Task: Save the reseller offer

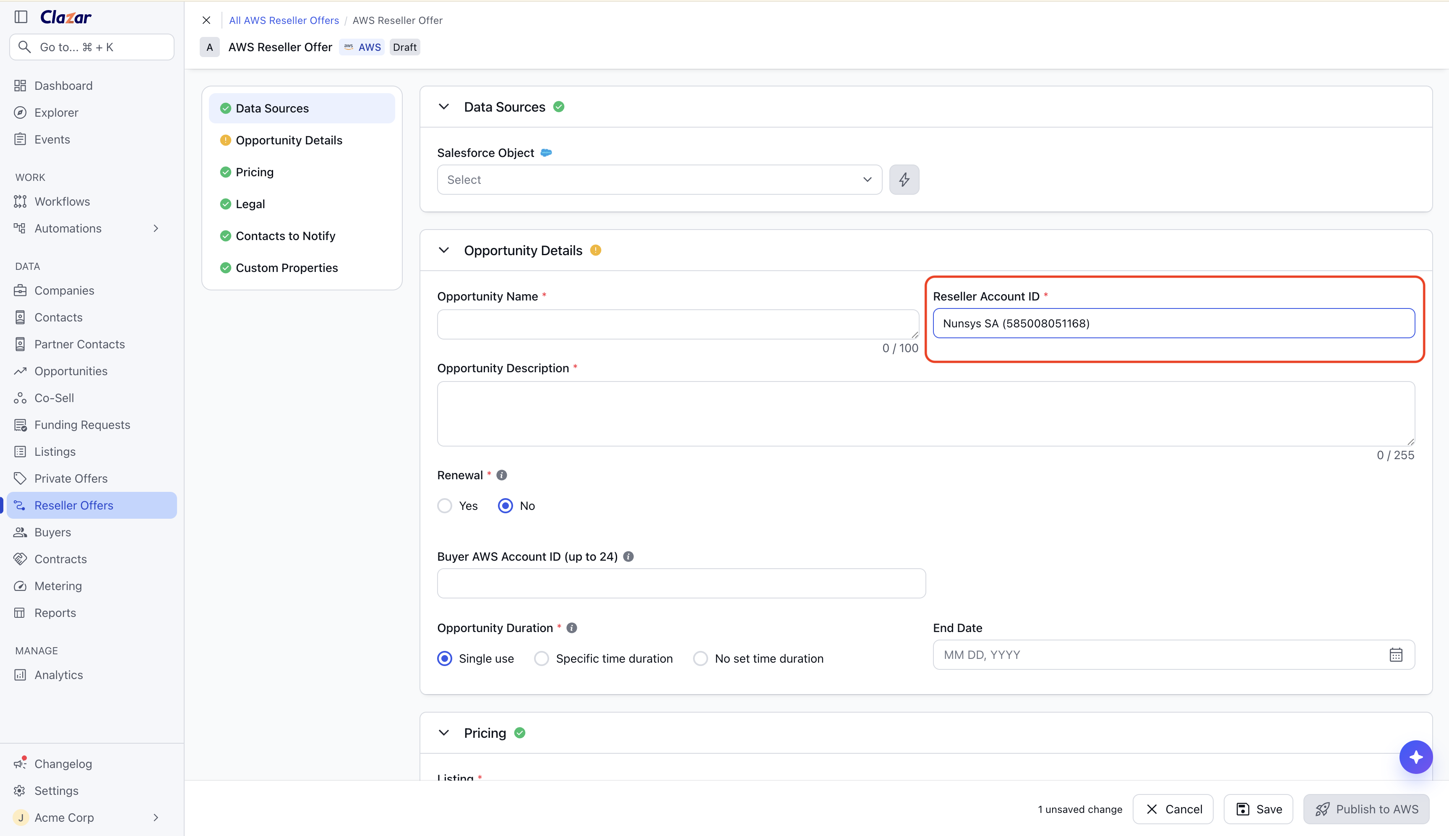Action: point(1258,809)
